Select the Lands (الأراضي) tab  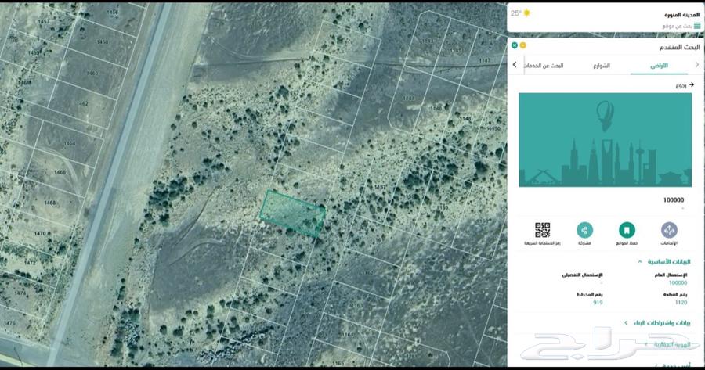(659, 66)
